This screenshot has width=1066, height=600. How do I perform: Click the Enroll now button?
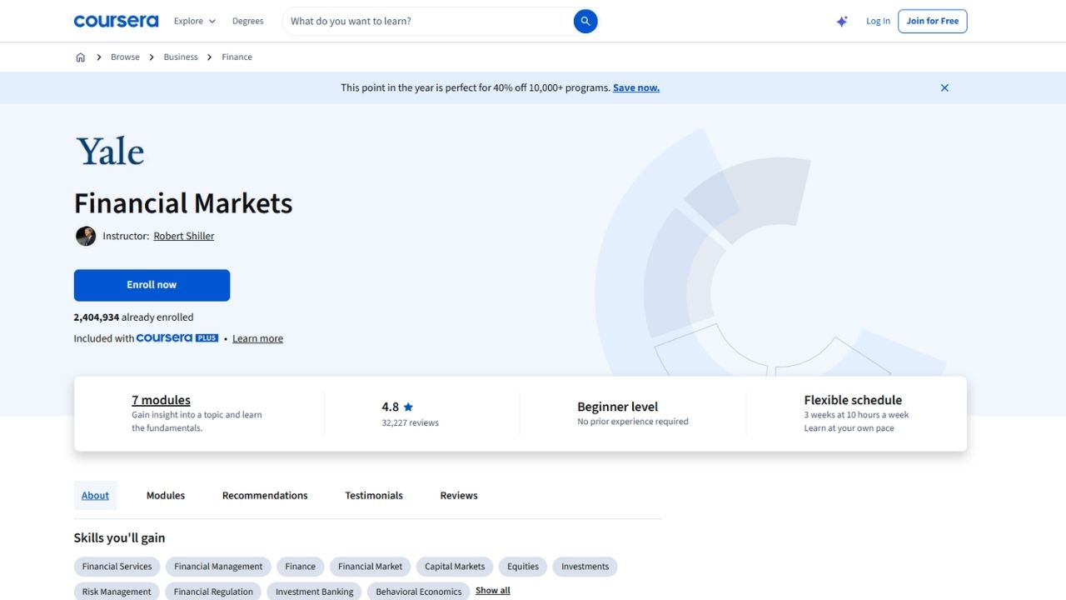tap(152, 285)
